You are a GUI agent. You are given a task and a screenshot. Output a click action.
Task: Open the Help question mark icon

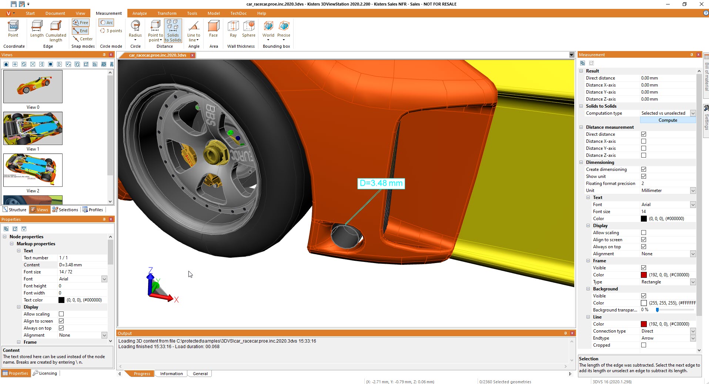706,13
